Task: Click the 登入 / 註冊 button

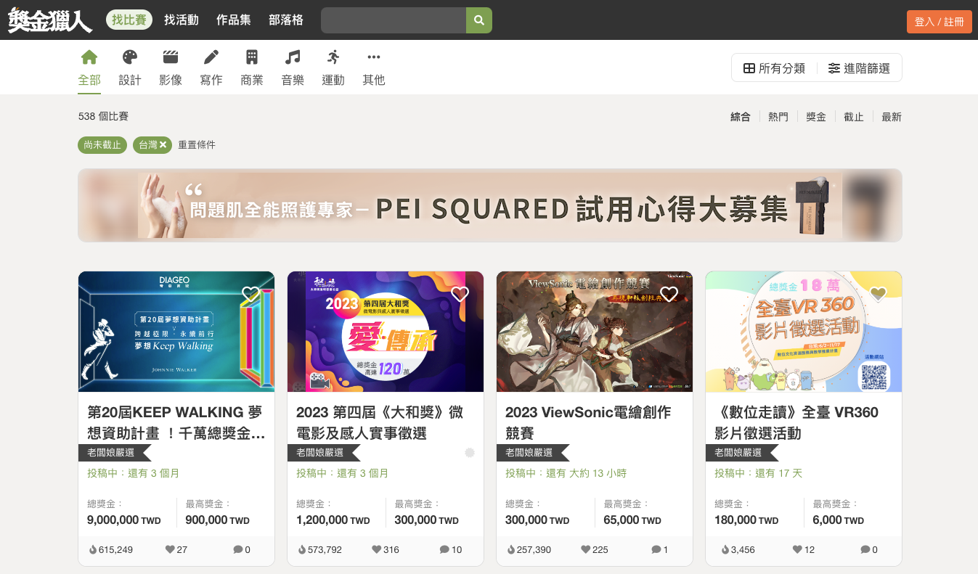Action: (939, 22)
